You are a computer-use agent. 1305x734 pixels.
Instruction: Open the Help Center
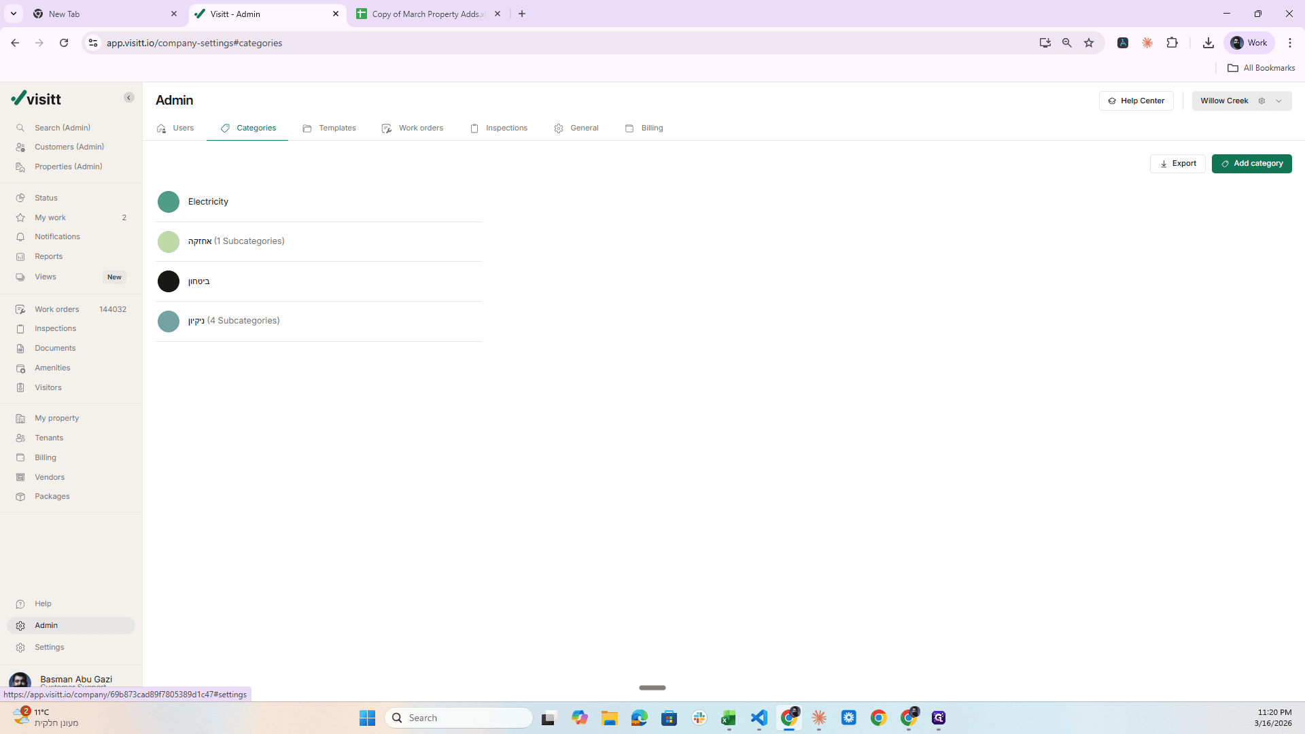click(1136, 101)
